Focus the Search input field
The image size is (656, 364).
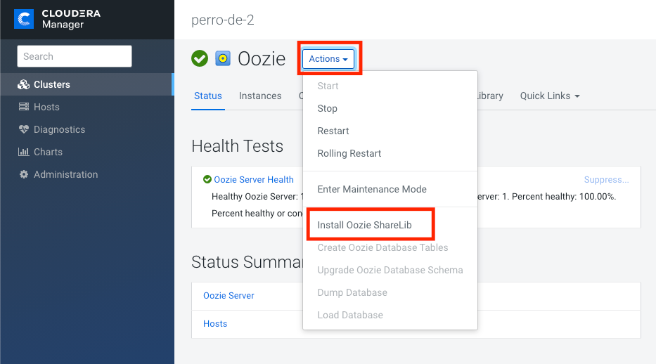pyautogui.click(x=75, y=56)
